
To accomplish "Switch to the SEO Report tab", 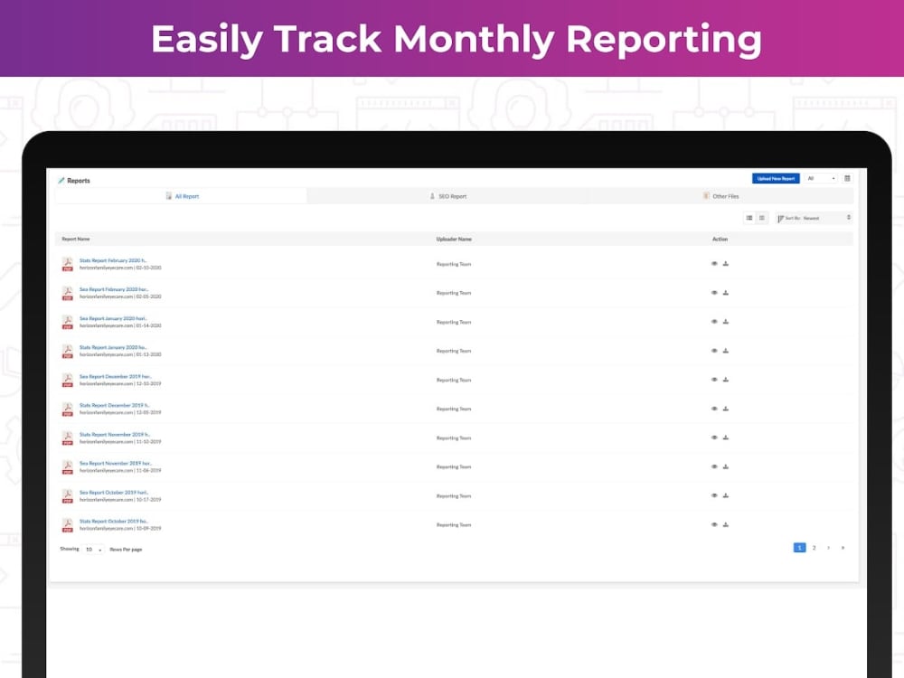I will click(448, 196).
